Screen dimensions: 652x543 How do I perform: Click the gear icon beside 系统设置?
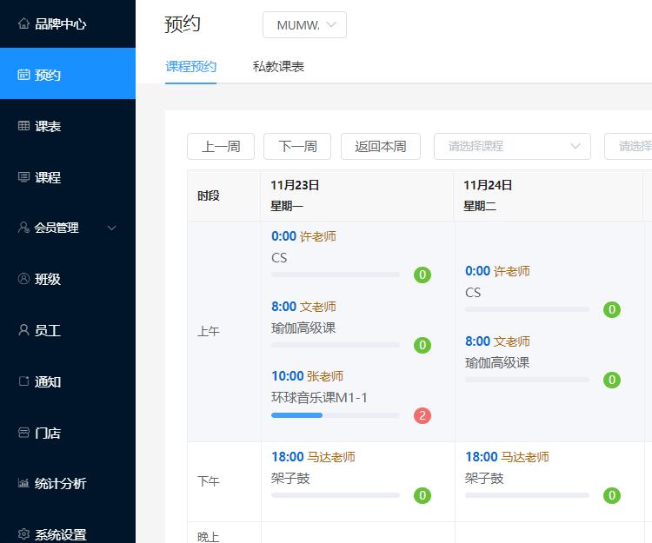[23, 534]
